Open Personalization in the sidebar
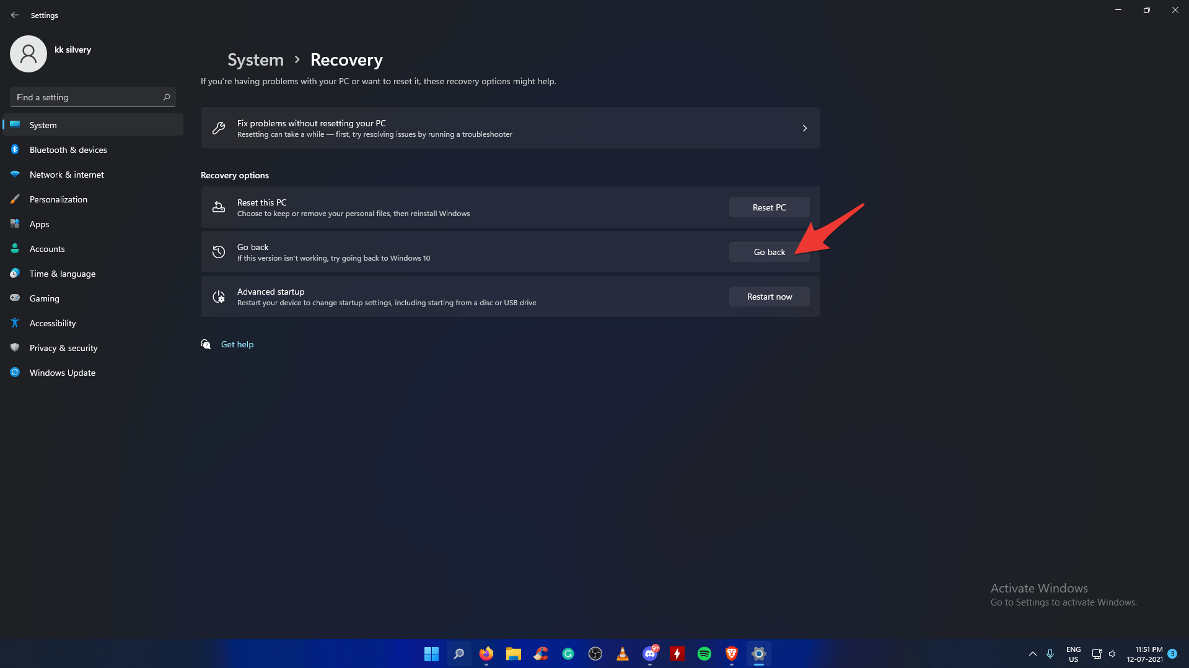This screenshot has width=1189, height=668. (x=58, y=199)
